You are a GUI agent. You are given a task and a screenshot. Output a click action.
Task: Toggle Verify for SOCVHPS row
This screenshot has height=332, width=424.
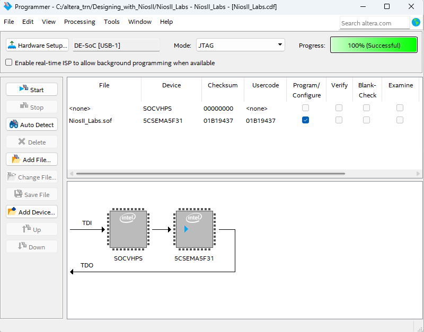[x=339, y=108]
